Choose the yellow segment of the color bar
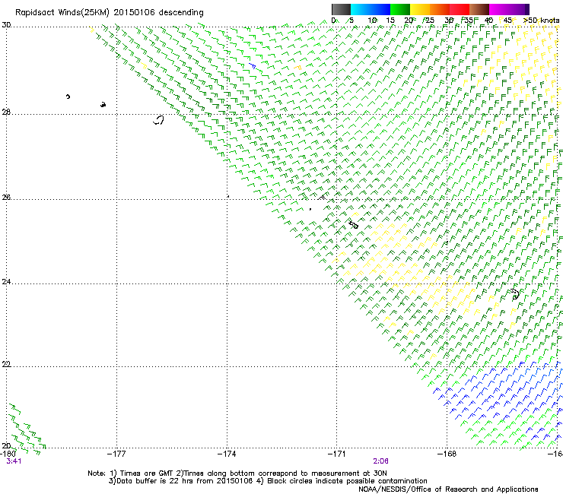 point(420,9)
